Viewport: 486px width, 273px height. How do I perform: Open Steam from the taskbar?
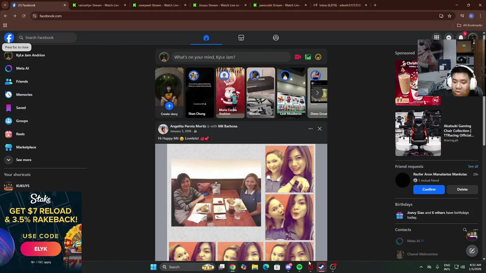pos(322,267)
